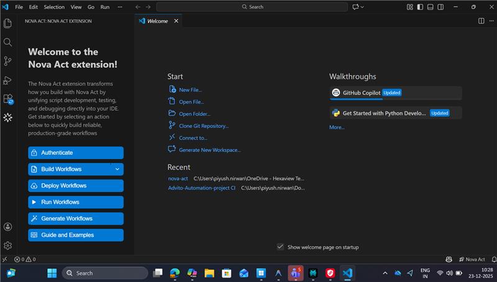Screen dimensions: 497x282
Task: Open Customize Layout icon
Action: [x=409, y=7]
